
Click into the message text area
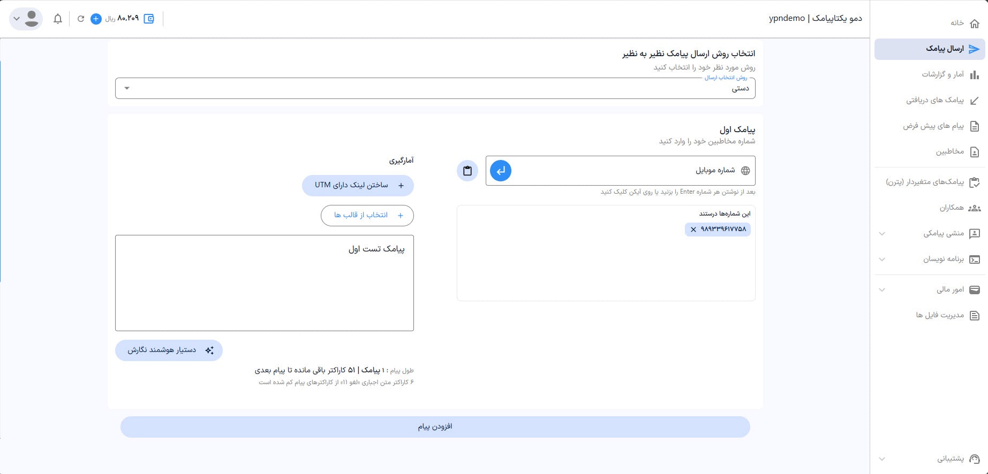point(265,289)
